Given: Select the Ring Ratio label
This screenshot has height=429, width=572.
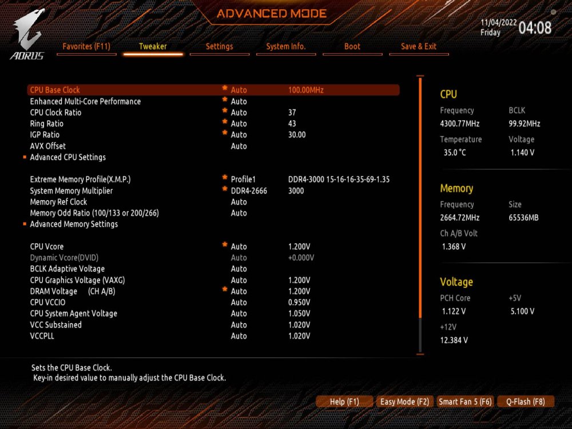Looking at the screenshot, I should click(47, 124).
